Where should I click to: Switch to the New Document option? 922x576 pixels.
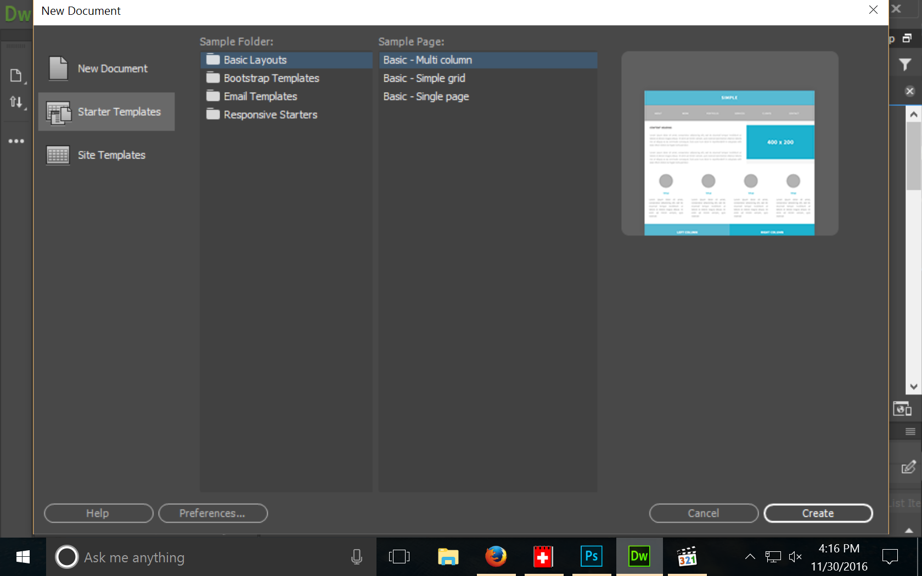point(106,68)
